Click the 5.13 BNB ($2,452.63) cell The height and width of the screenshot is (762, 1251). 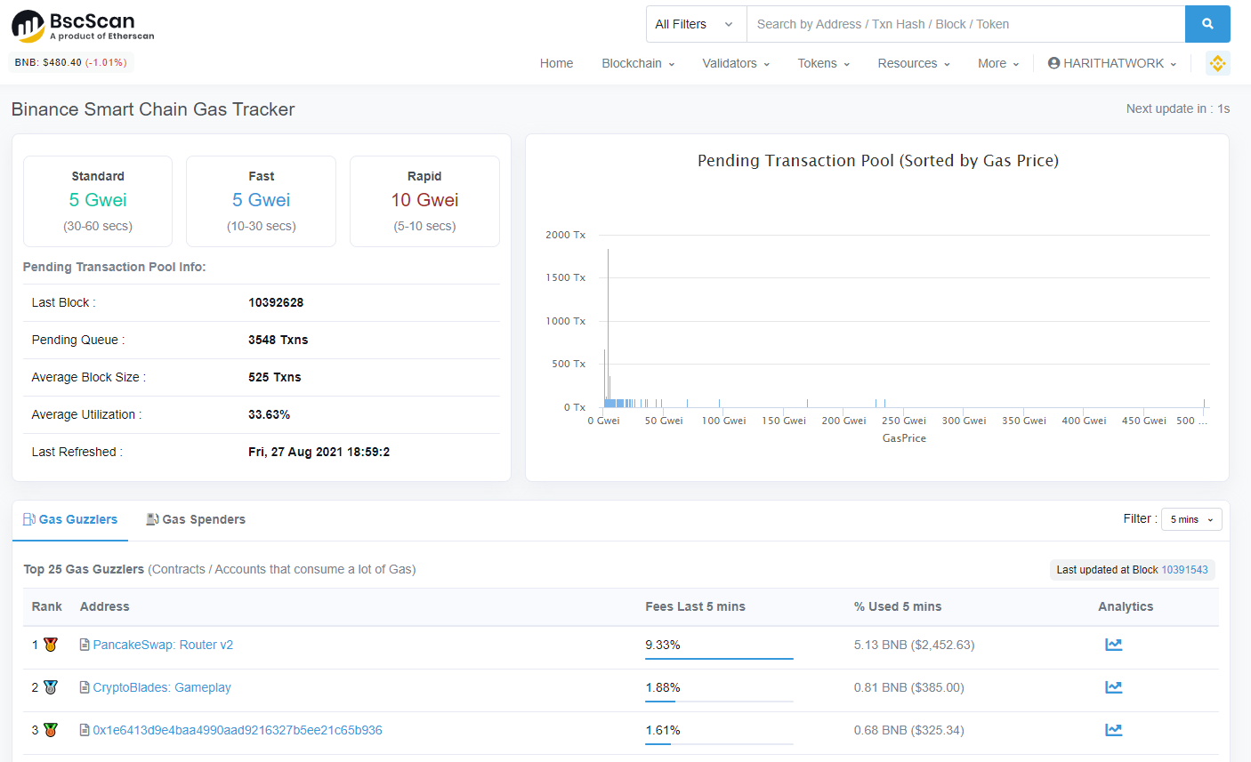pos(914,645)
